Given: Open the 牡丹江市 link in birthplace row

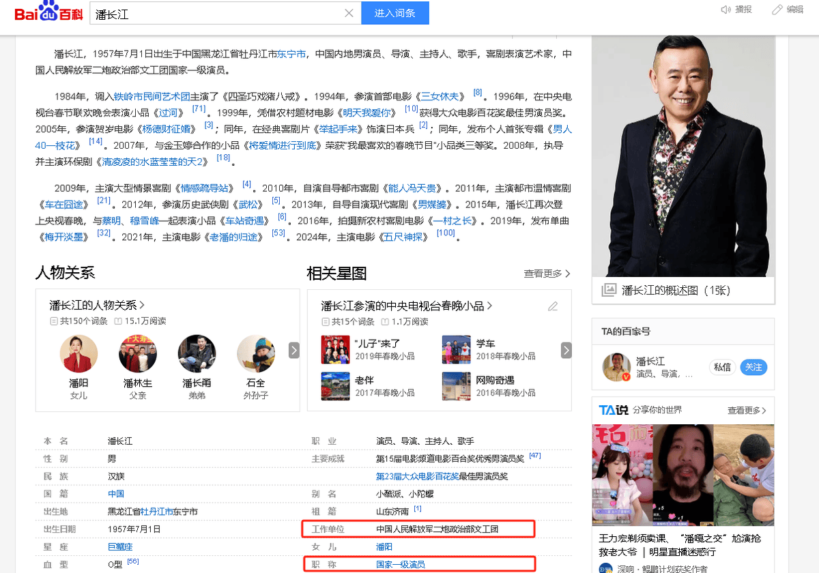Looking at the screenshot, I should point(157,511).
